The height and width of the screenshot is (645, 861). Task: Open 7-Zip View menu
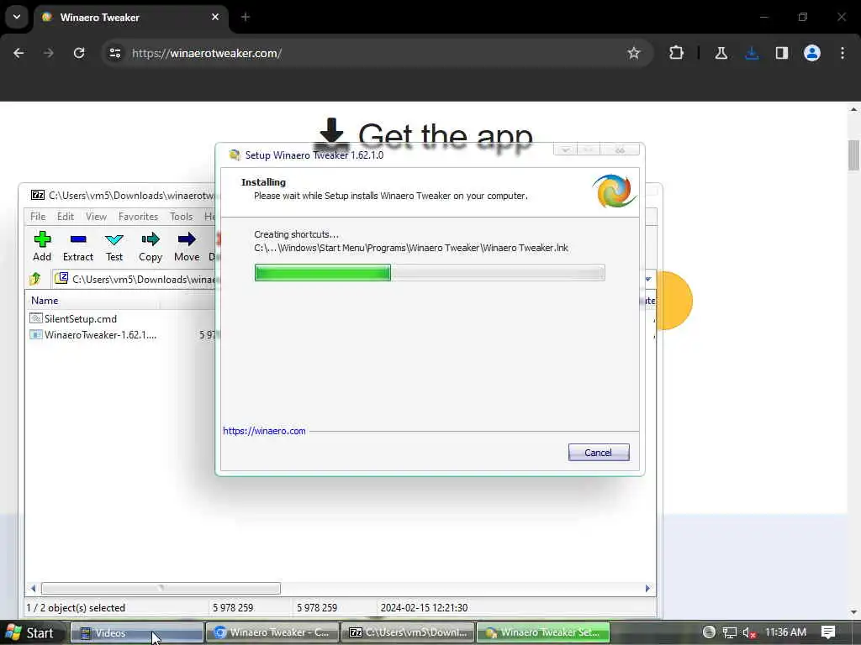point(96,216)
